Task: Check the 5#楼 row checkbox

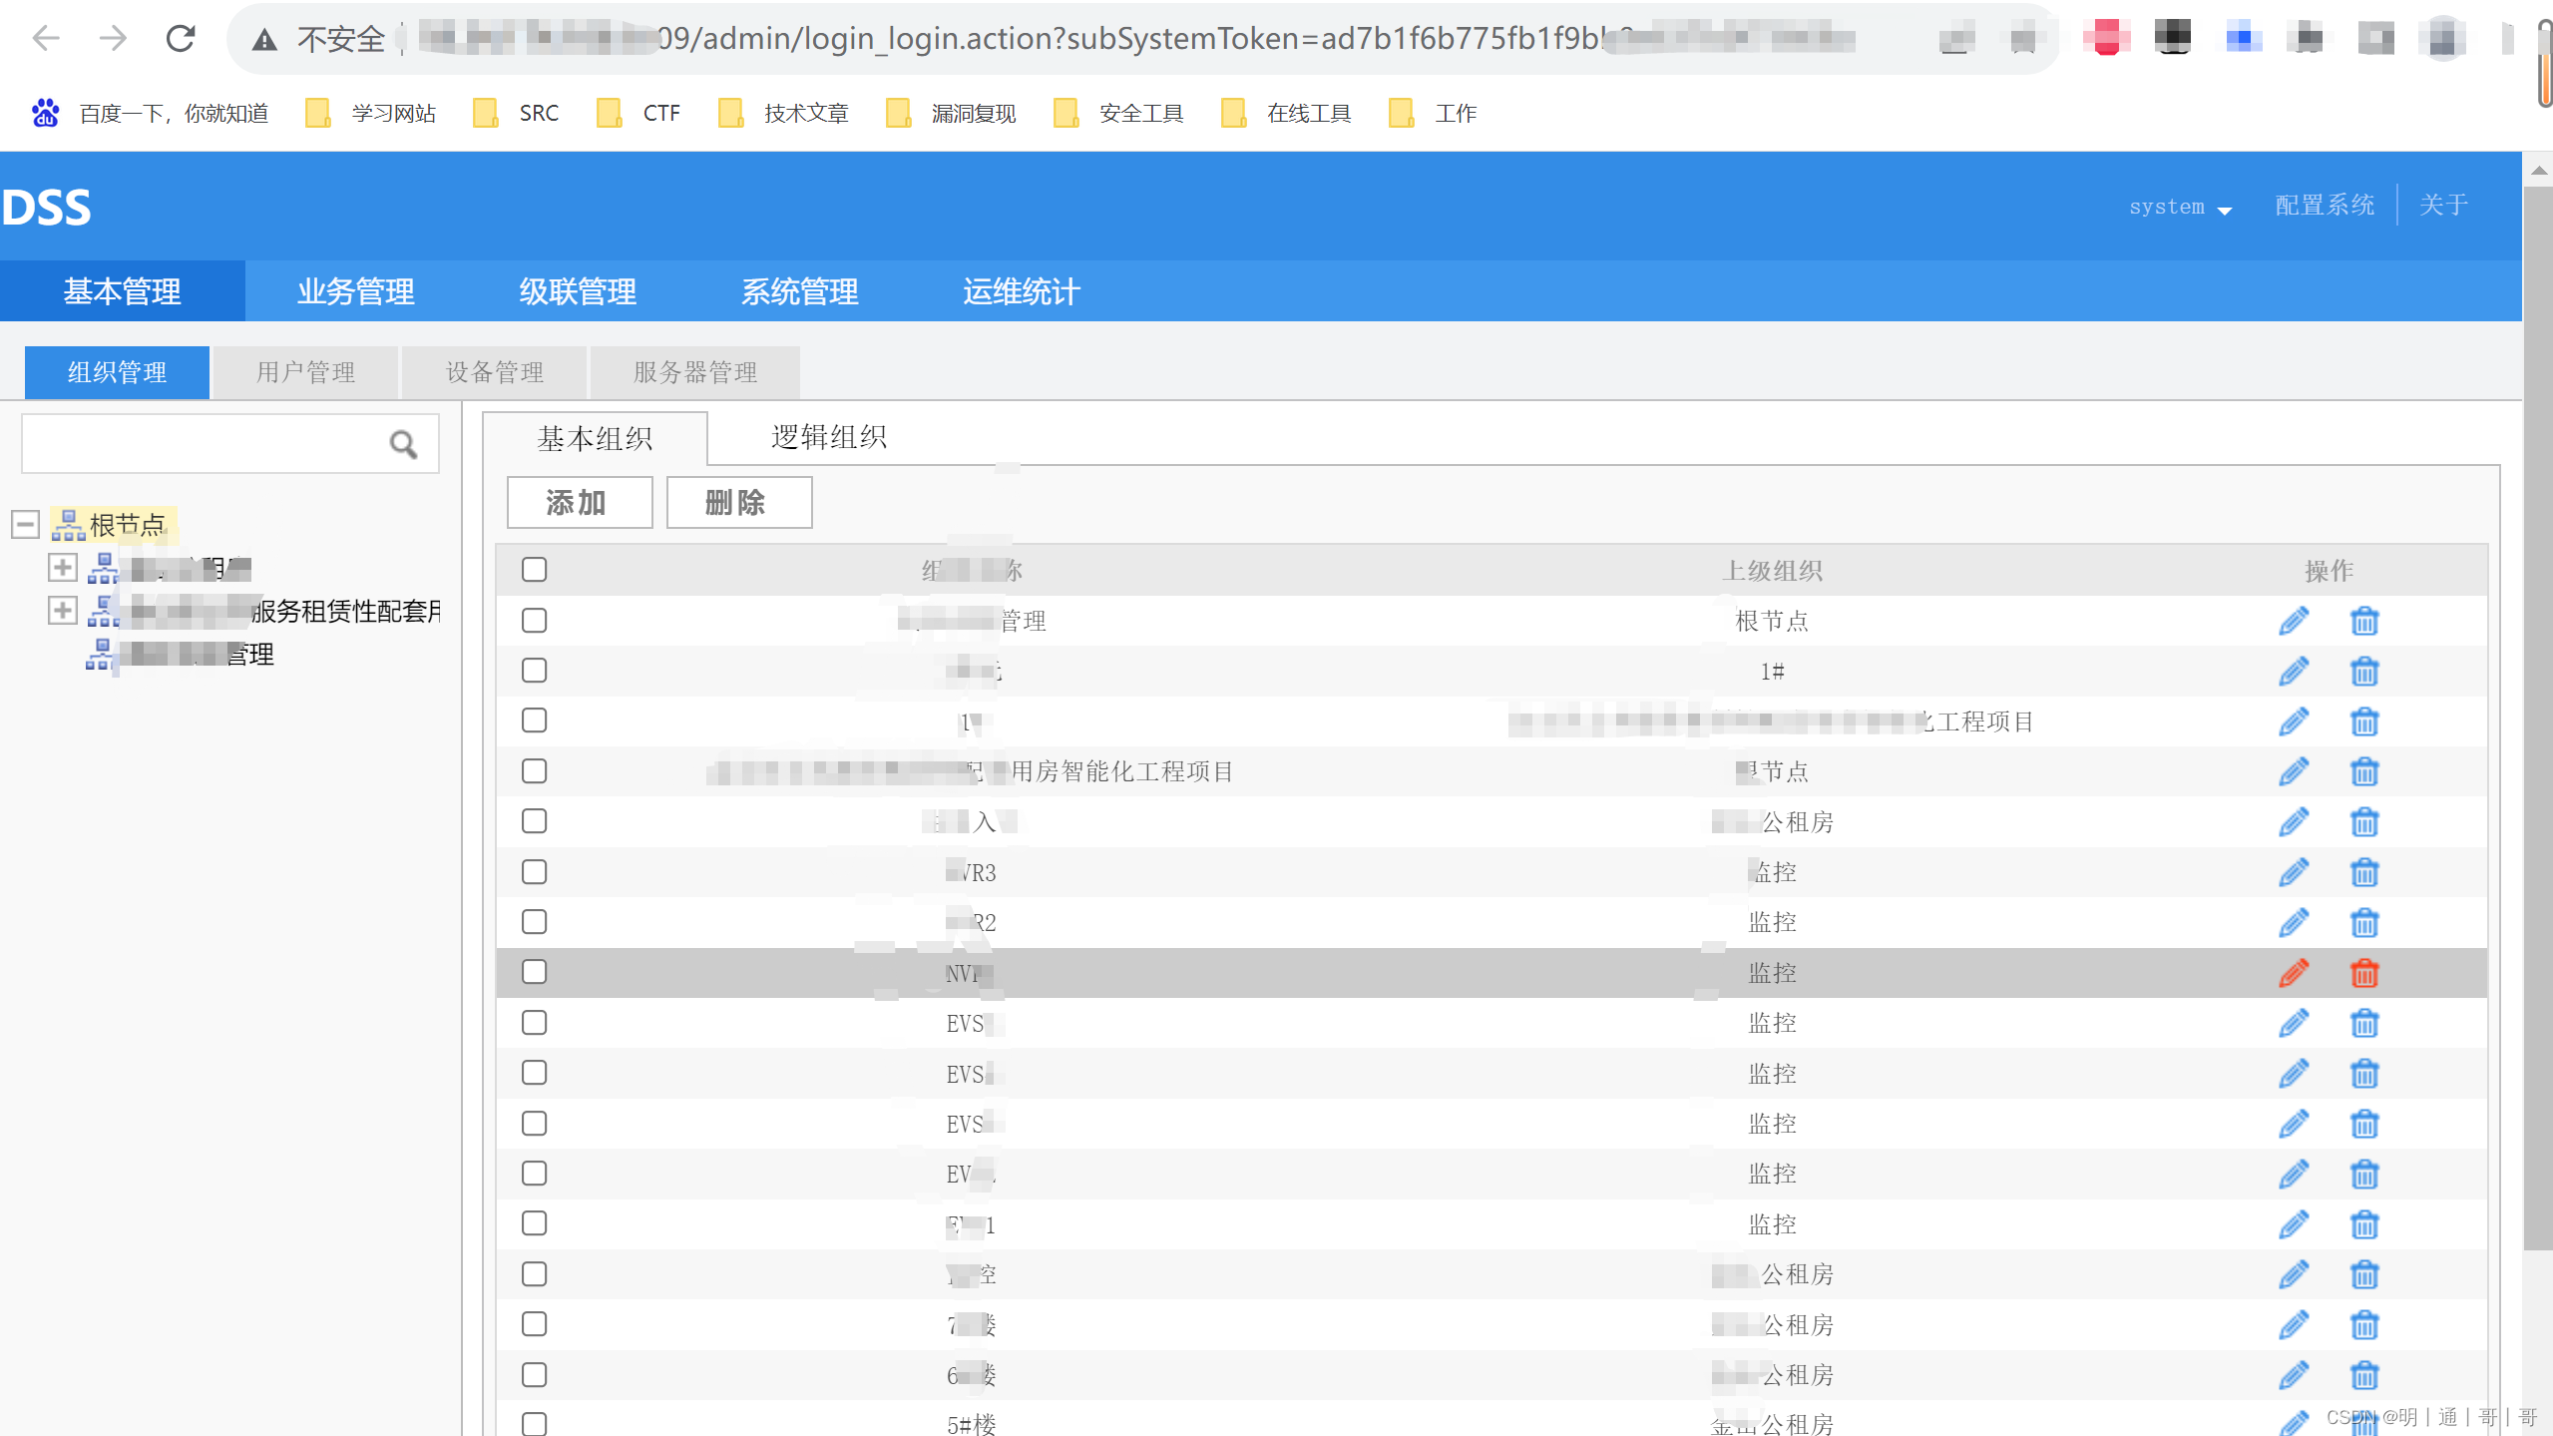Action: (x=535, y=1424)
